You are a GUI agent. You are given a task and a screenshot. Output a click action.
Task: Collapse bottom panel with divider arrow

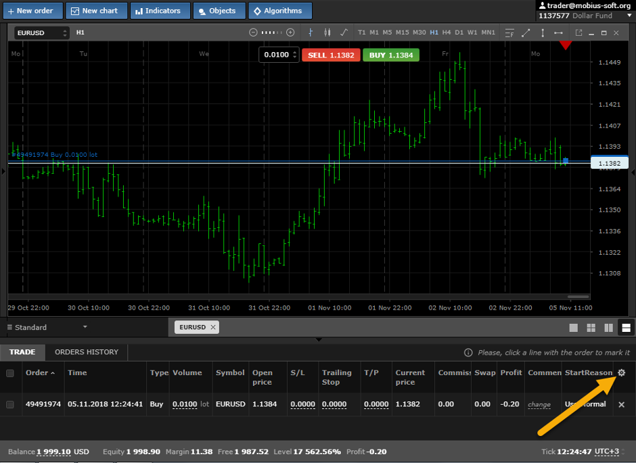[x=319, y=339]
